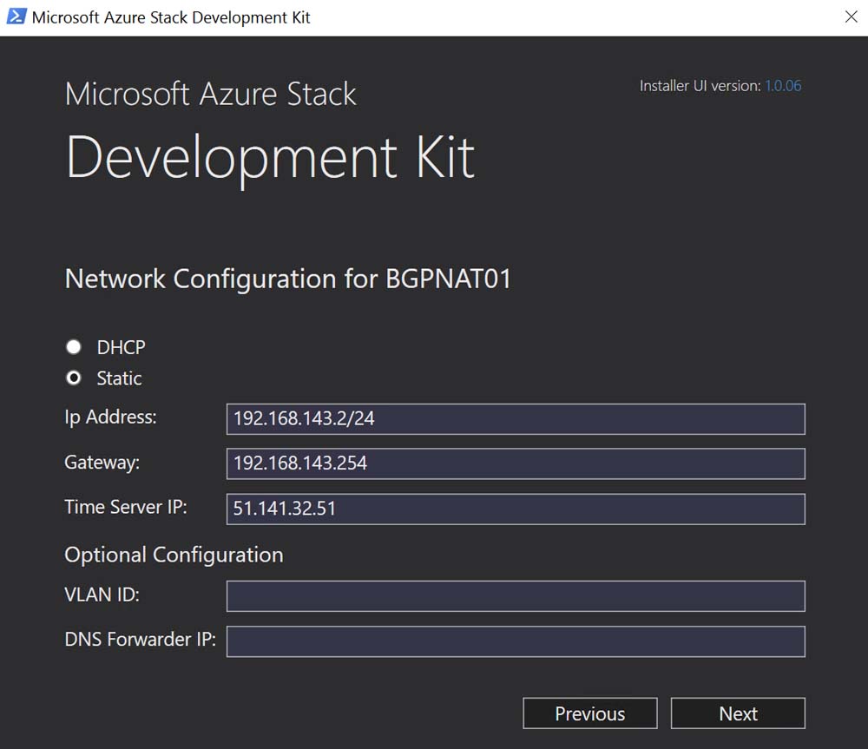The width and height of the screenshot is (868, 749).
Task: Click the "VLAN ID:" label
Action: point(102,595)
